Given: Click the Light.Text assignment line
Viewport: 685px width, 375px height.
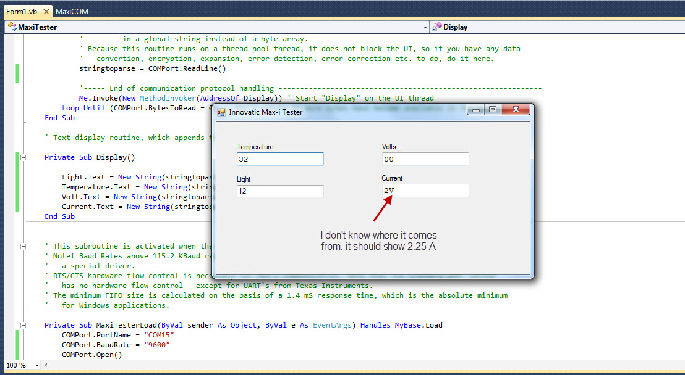Looking at the screenshot, I should tap(137, 177).
